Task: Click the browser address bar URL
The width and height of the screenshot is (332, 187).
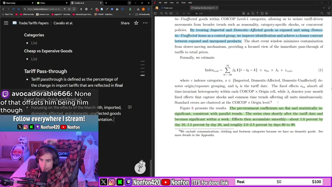Action: pos(45,9)
